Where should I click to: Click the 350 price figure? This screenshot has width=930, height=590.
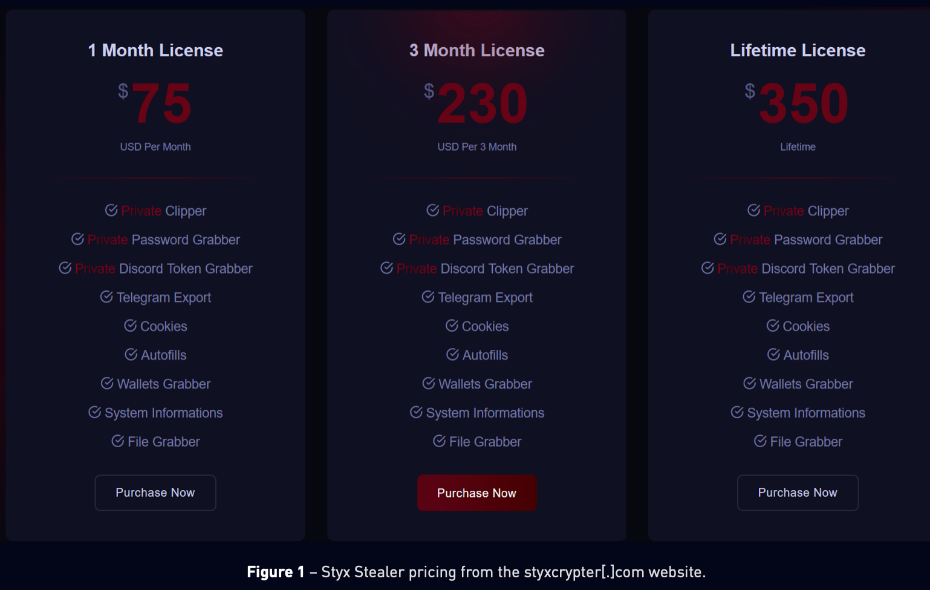coord(804,103)
